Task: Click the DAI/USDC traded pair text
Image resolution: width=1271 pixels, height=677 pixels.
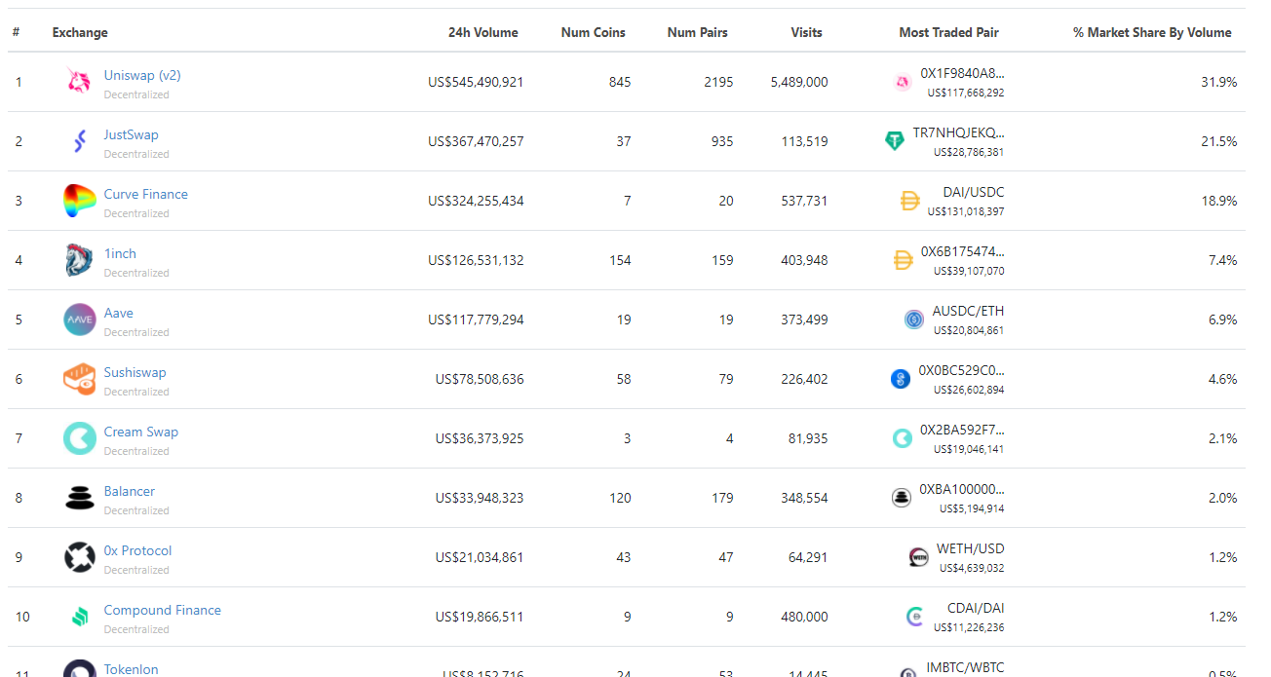Action: pos(974,192)
